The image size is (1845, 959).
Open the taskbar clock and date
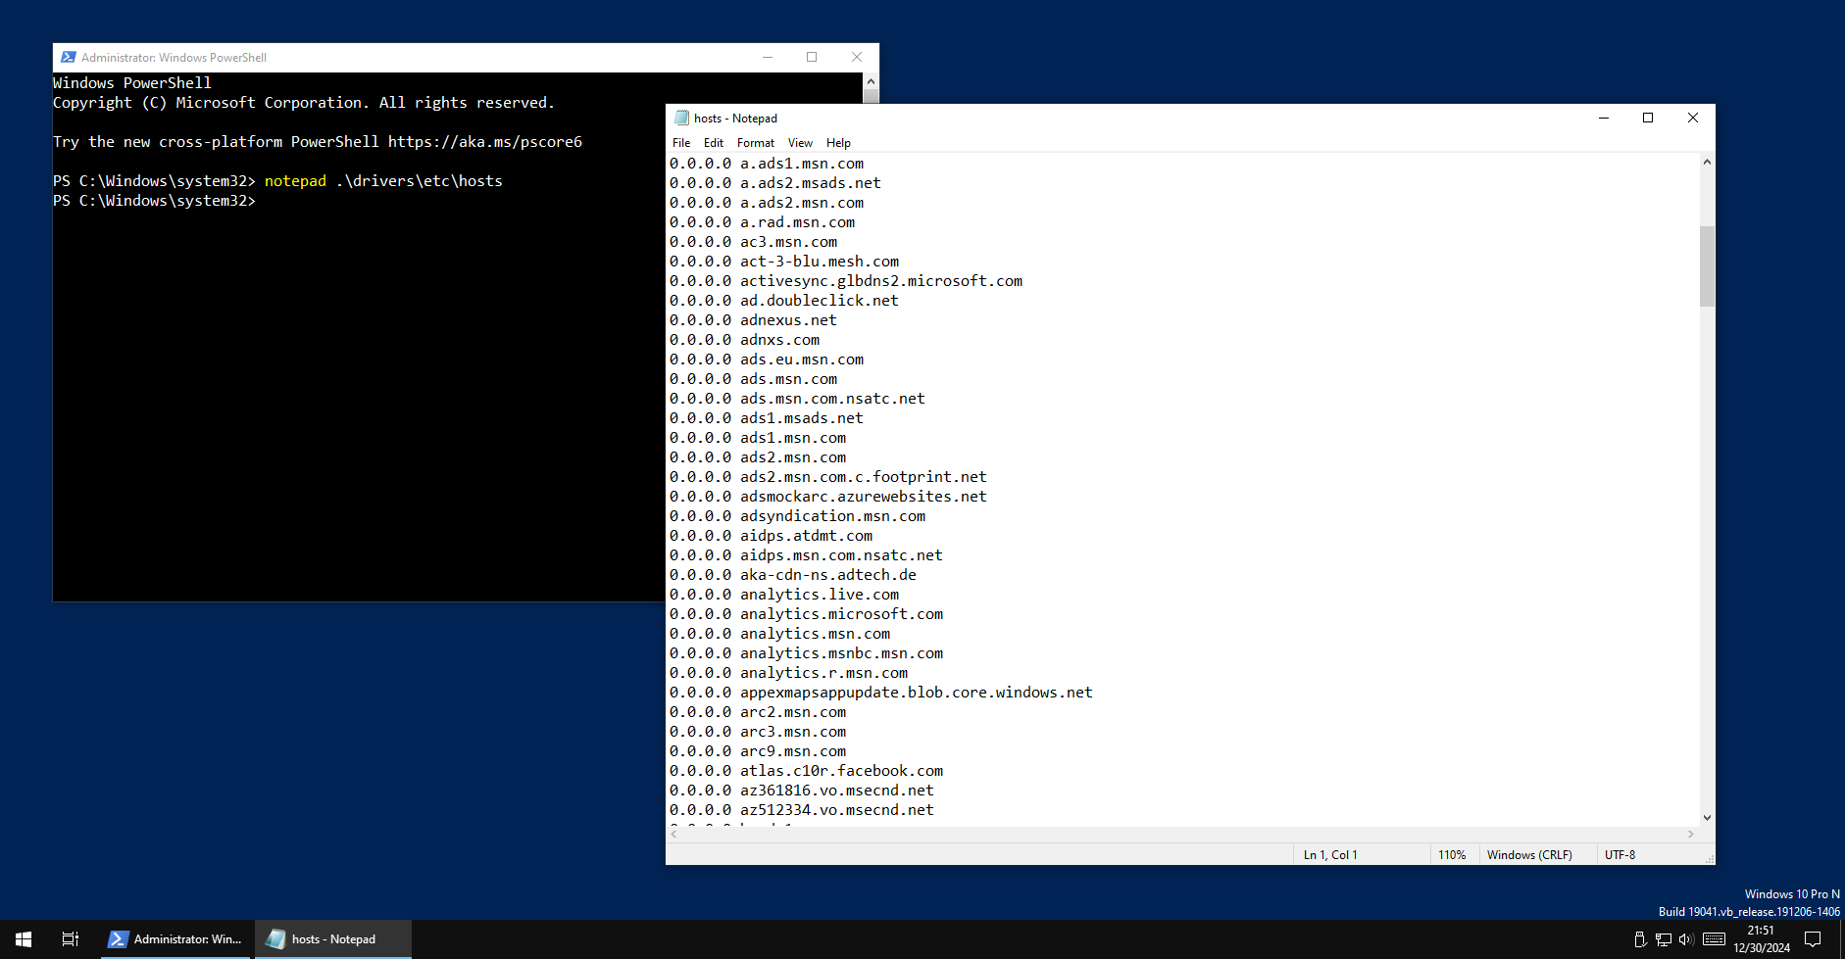[x=1762, y=939]
